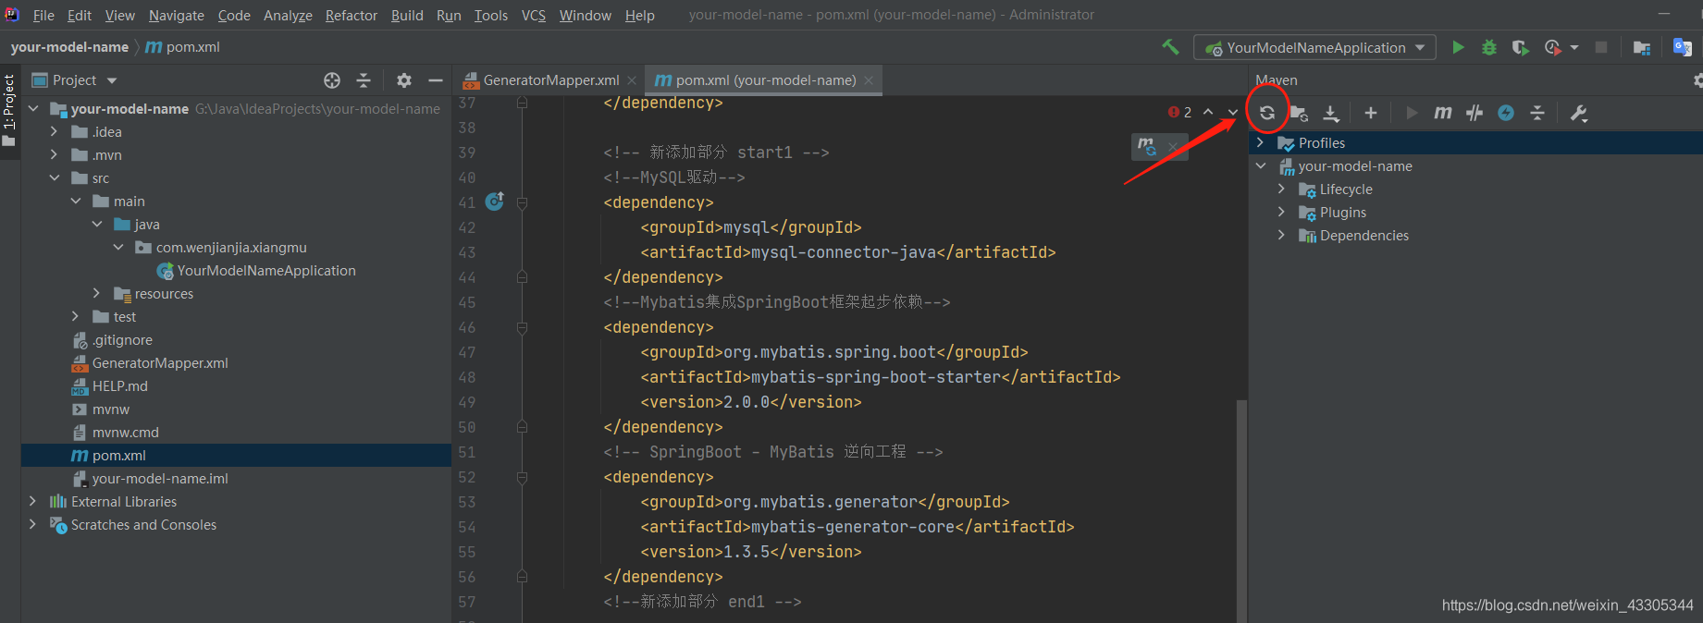Screen dimensions: 1703x623
Task: Open Project Structure folder icon
Action: pos(1642,47)
